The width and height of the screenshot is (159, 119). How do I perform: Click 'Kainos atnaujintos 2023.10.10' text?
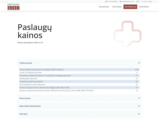point(30,43)
